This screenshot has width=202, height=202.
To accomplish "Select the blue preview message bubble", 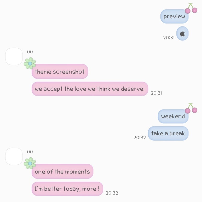I will pyautogui.click(x=175, y=16).
